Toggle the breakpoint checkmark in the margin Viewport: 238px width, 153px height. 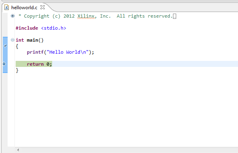(6, 46)
